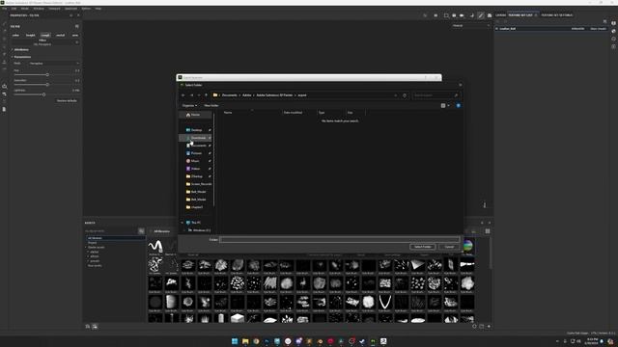This screenshot has width=618, height=347.
Task: Open the Desktop quick access folder
Action: pos(196,130)
